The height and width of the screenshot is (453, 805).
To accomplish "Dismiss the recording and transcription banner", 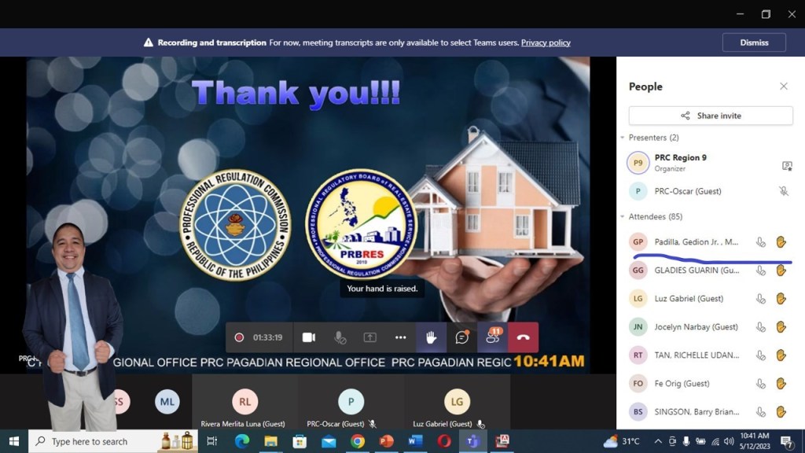I will point(753,42).
